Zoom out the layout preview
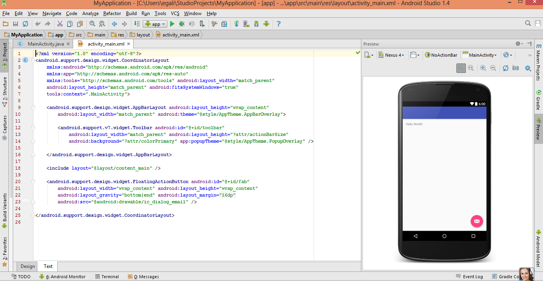This screenshot has height=281, width=543. pyautogui.click(x=493, y=68)
